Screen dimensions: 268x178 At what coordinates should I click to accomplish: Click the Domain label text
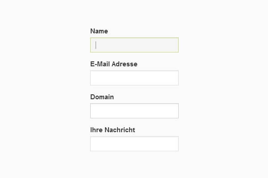pos(102,97)
